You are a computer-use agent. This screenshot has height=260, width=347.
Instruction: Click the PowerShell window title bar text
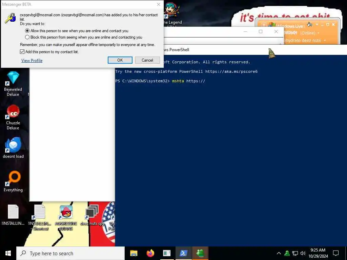(x=176, y=50)
